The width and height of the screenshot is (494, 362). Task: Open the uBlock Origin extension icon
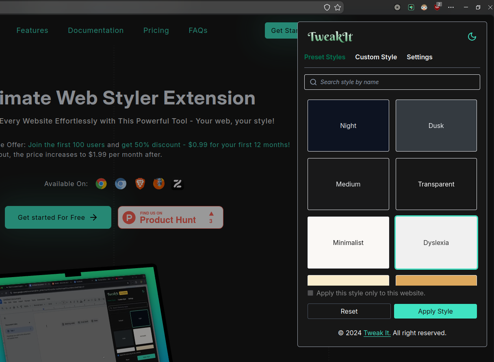437,7
